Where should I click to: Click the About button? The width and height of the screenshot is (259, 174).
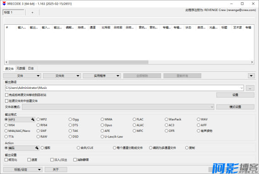point(56,169)
